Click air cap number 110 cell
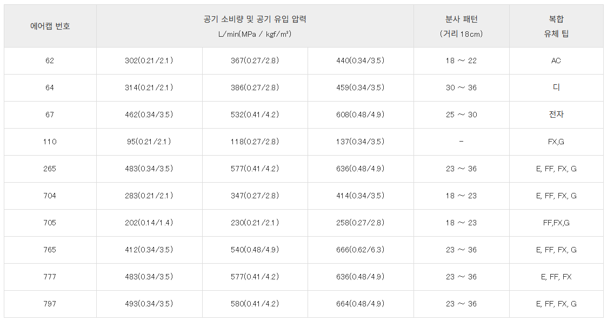 point(50,142)
